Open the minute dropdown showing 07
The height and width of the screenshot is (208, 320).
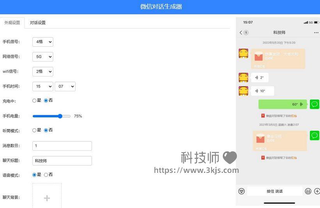tap(65, 86)
